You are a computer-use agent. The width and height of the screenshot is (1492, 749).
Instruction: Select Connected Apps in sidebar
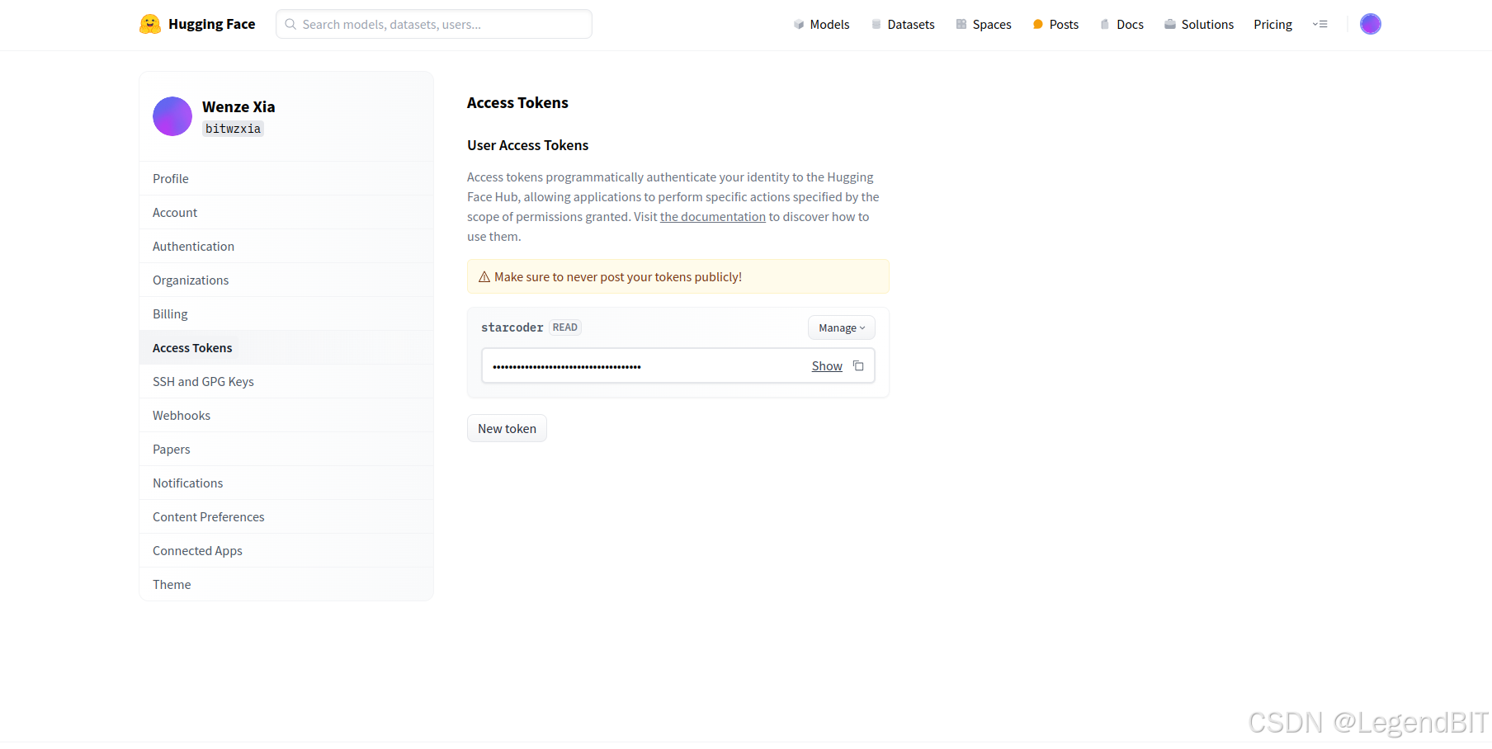[x=286, y=550]
